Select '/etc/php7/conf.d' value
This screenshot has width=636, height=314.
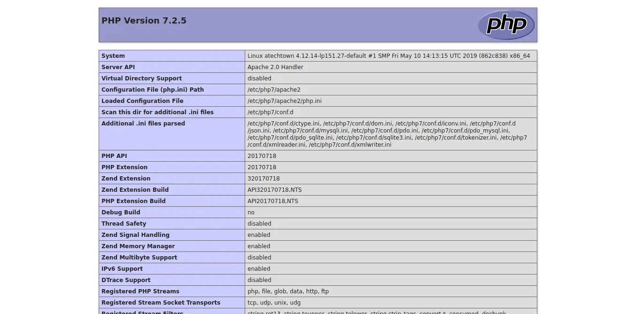pos(270,112)
